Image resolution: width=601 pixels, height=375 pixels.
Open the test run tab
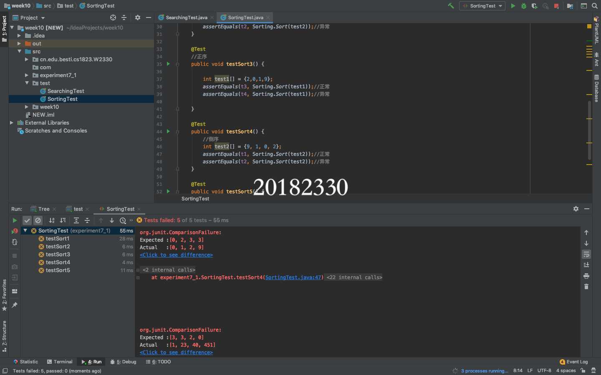coord(78,209)
